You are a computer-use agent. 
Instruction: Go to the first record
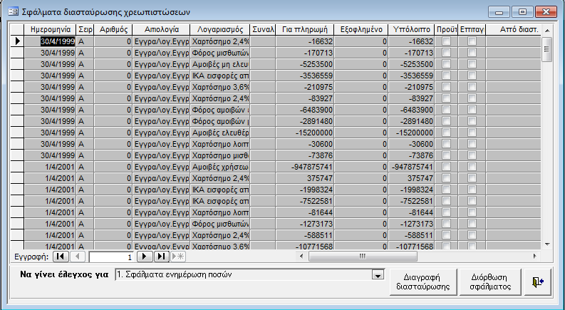[x=61, y=256]
